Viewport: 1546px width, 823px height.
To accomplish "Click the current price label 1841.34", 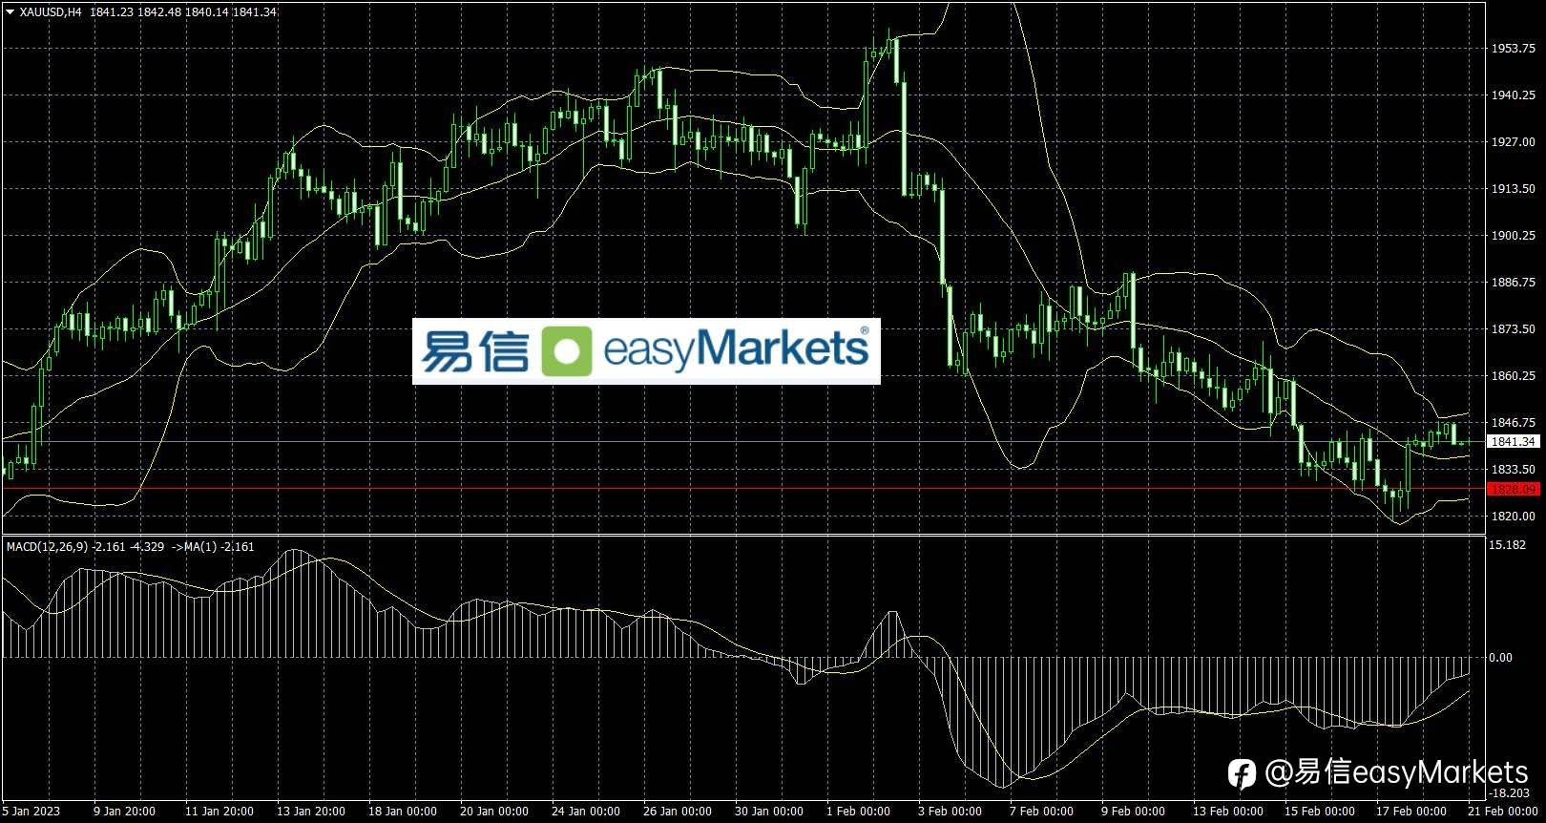I will pyautogui.click(x=1514, y=441).
